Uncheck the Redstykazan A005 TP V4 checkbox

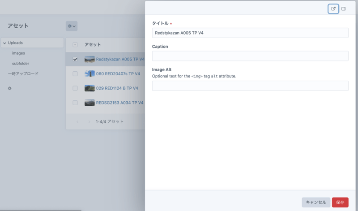click(75, 59)
